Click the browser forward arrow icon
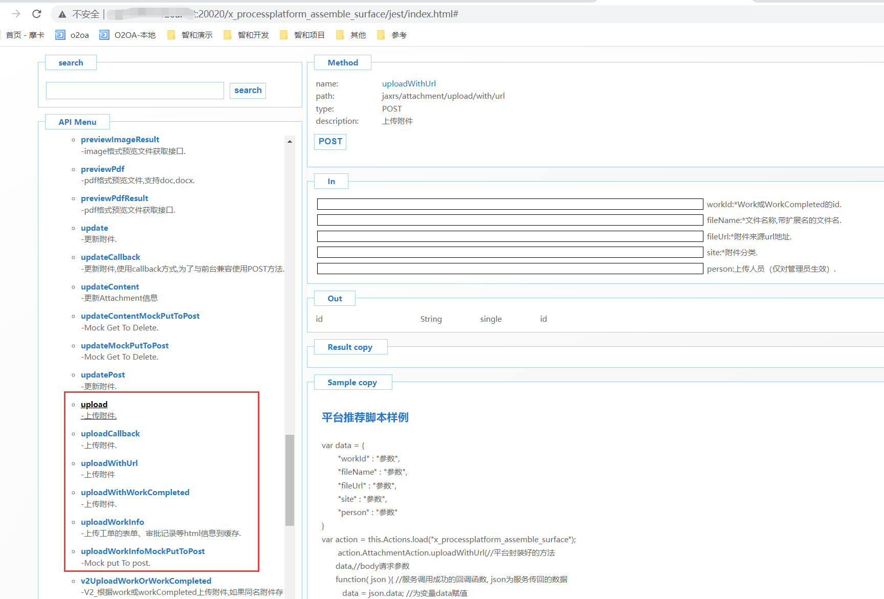This screenshot has height=599, width=884. [x=16, y=14]
